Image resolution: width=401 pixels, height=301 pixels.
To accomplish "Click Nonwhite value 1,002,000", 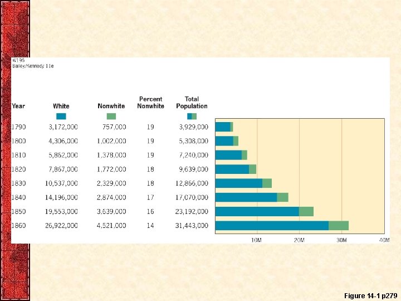I will point(111,141).
